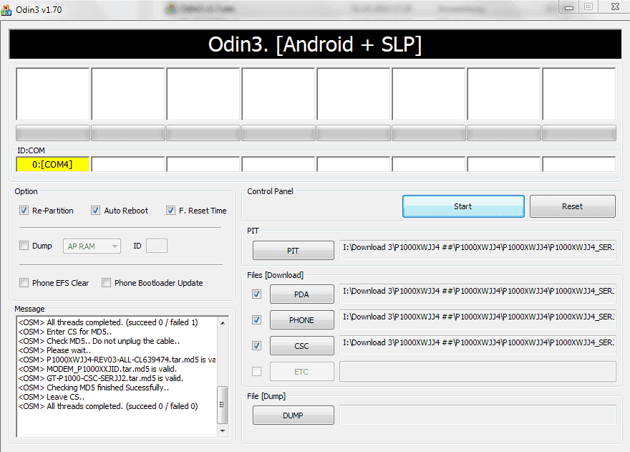
Task: Click message log scroll down arrow
Action: pos(223,431)
